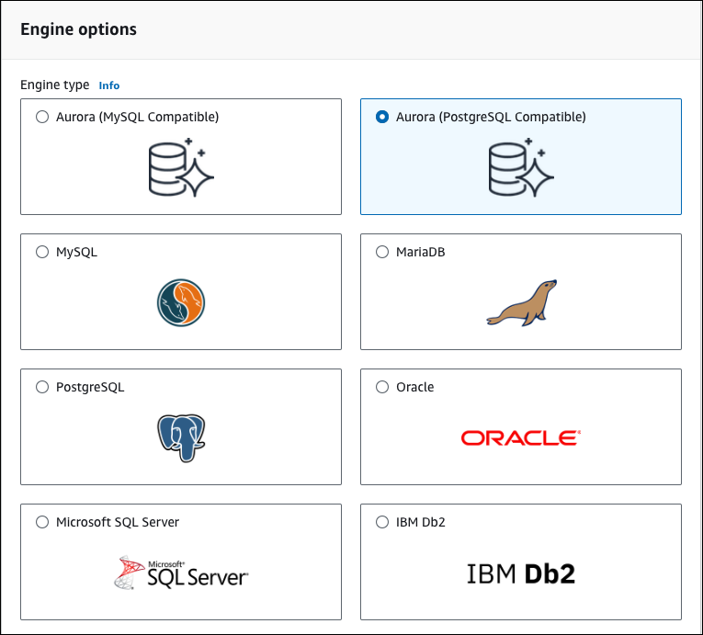Screen dimensions: 703x635
Task: Open the Info link beside Engine type
Action: [x=109, y=85]
